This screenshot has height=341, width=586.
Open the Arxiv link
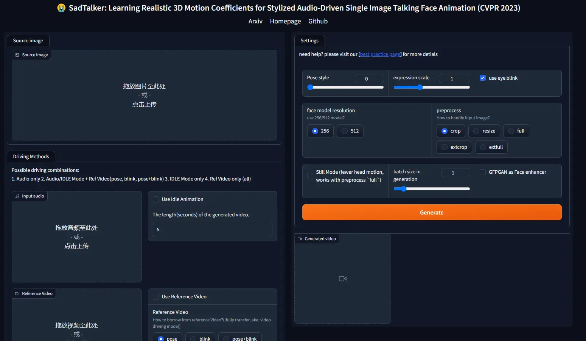tap(255, 21)
